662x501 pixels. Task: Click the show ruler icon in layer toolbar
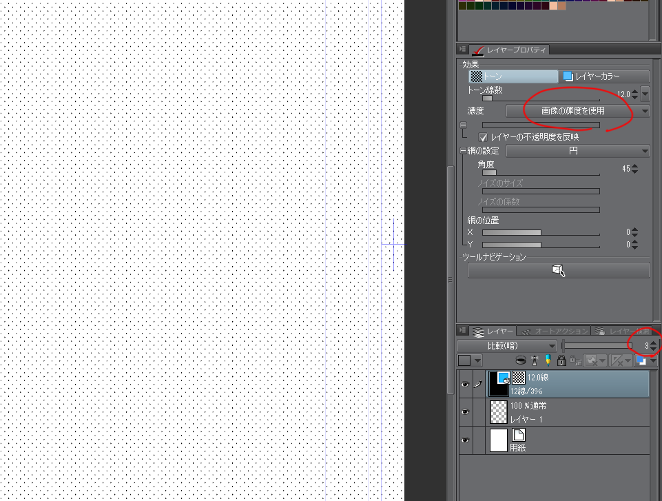coord(617,360)
